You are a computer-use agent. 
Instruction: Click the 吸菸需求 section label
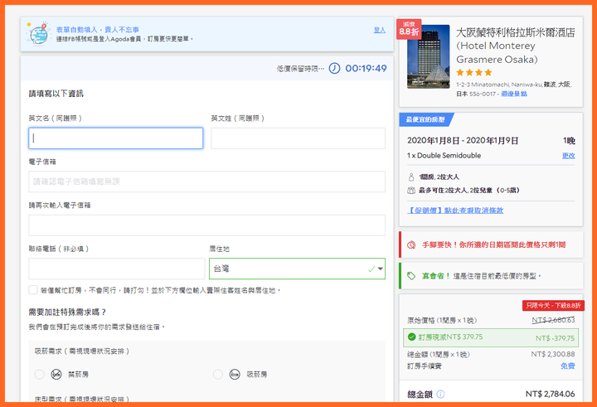[82, 351]
